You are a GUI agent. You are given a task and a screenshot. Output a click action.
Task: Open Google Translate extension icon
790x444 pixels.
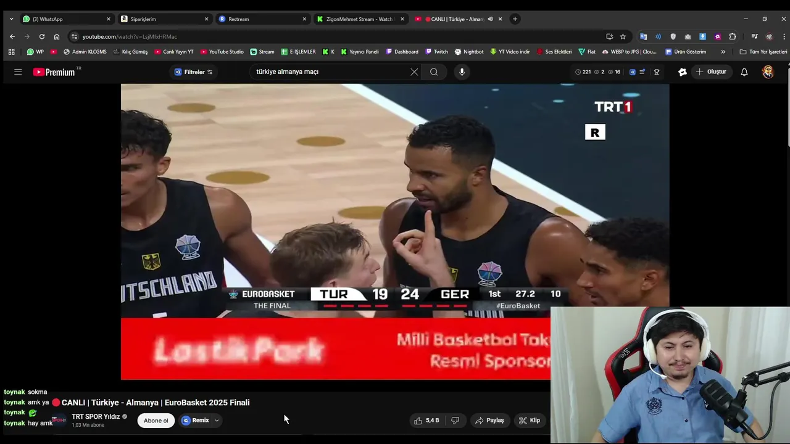coord(643,36)
